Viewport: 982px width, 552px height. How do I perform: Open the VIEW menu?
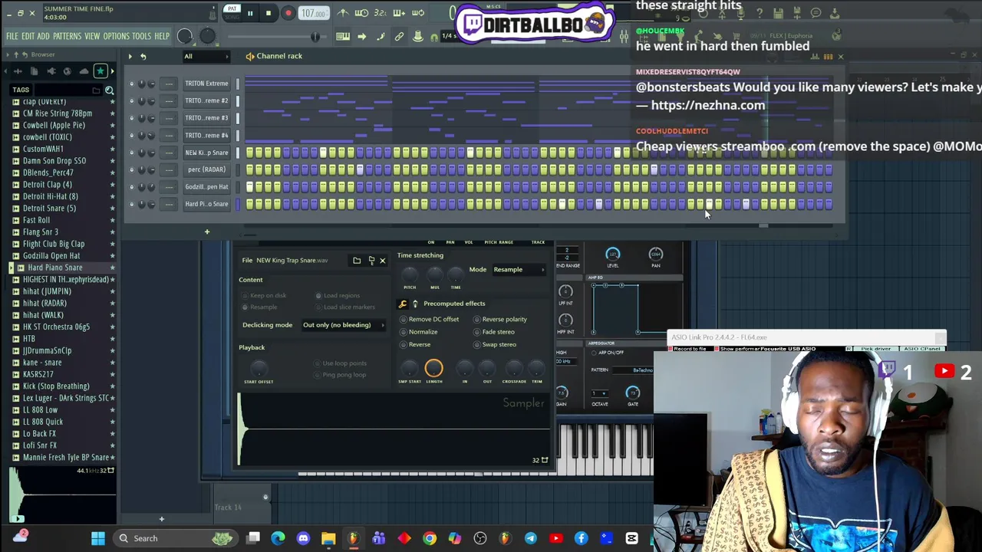pos(92,36)
